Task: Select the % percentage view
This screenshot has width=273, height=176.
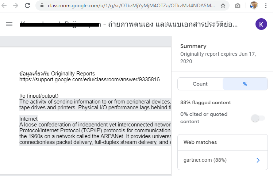Action: (245, 84)
